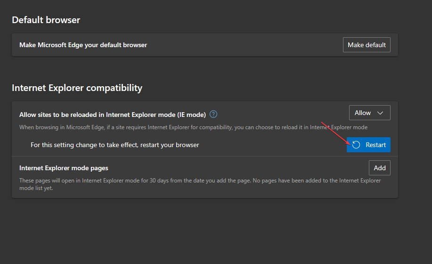This screenshot has height=264, width=432.
Task: Select the Internet Explorer compatibility heading
Action: 77,88
